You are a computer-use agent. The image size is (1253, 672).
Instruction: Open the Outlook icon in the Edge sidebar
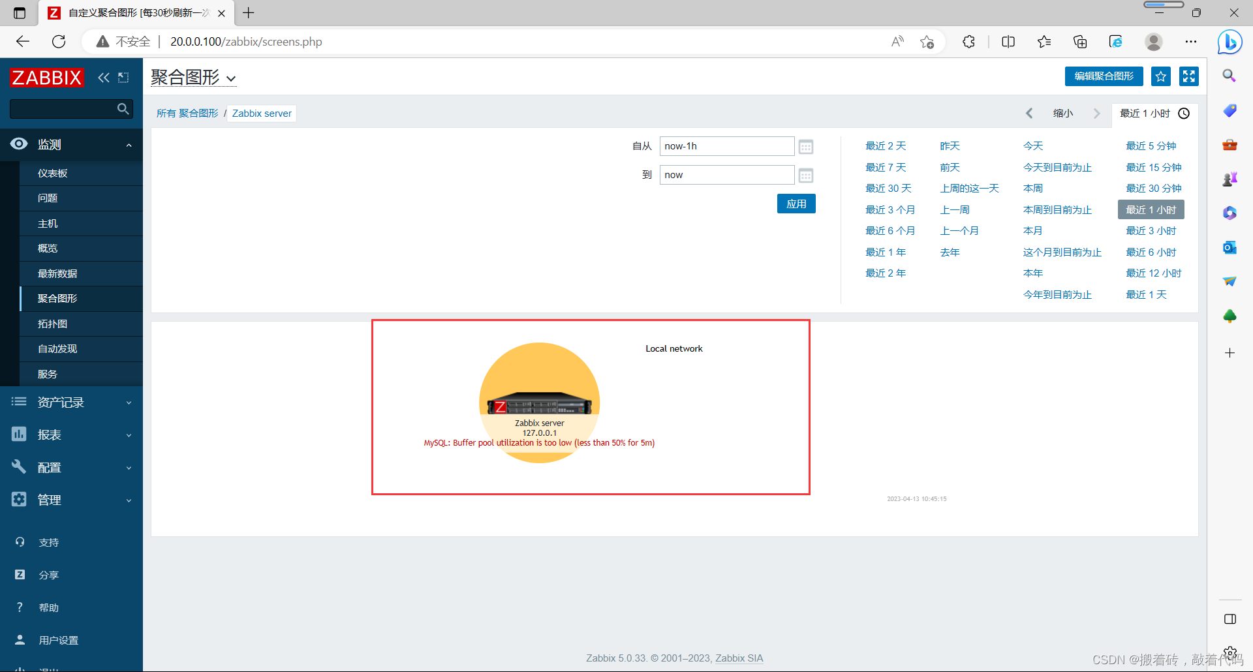[1230, 248]
